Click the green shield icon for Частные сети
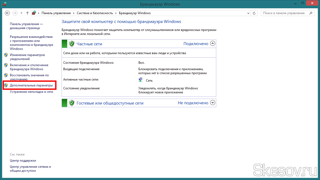 click(x=71, y=44)
